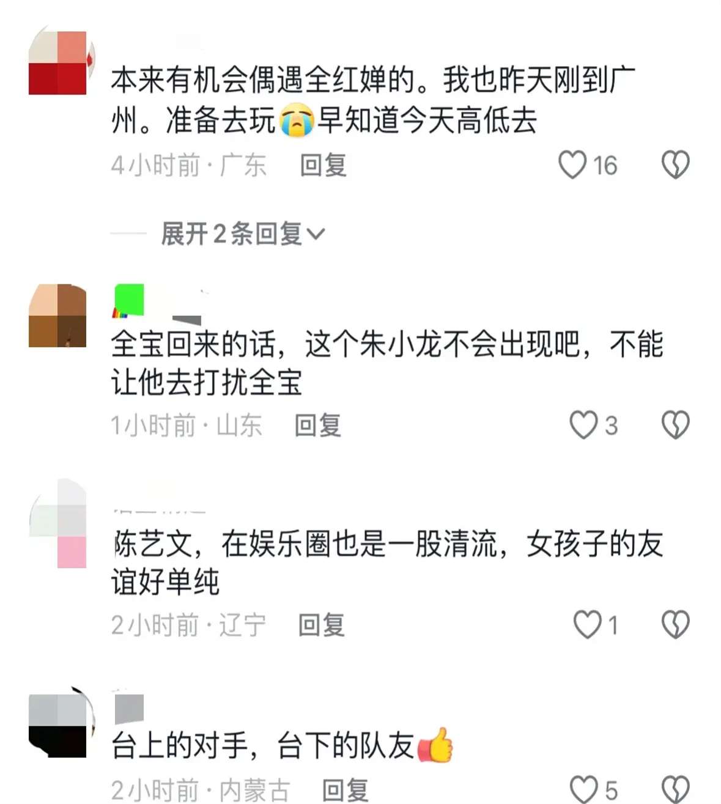Reply to the 广东 comment

324,165
